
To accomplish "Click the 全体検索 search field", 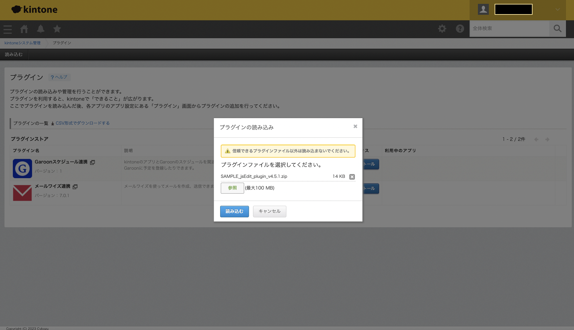I will click(x=509, y=29).
